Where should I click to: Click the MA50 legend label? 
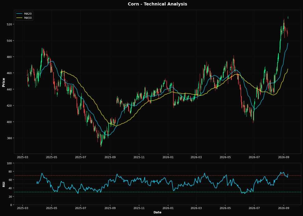[x=27, y=18]
